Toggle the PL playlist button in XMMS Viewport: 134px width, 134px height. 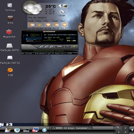(74, 41)
